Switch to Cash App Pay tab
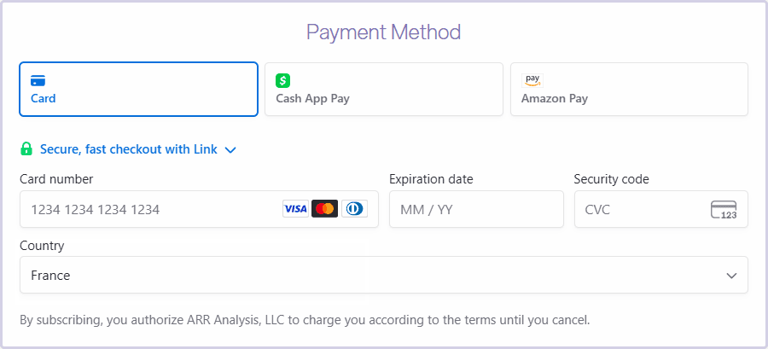Viewport: 768px width, 349px height. [x=383, y=89]
